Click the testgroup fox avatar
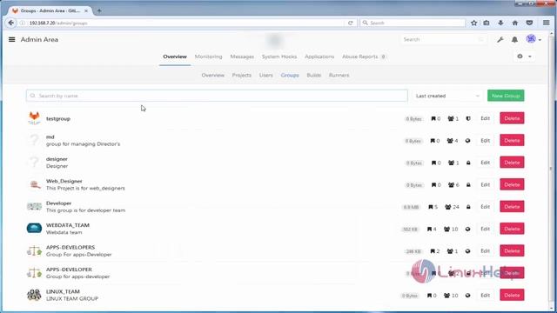Viewport: 557px width, 313px height. [34, 118]
